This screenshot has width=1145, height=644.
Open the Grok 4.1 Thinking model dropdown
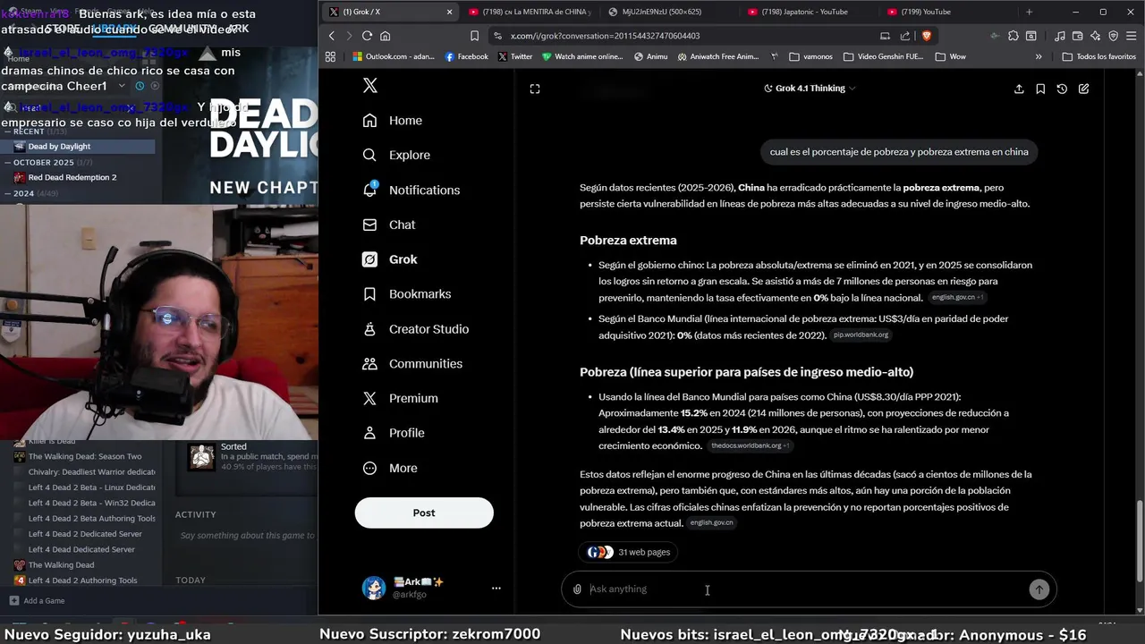point(810,89)
